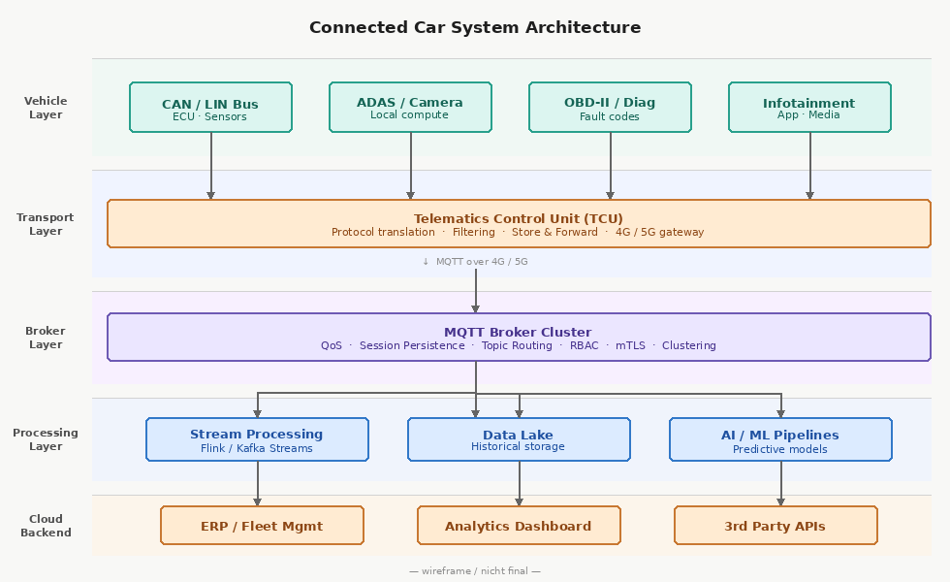The image size is (950, 582).
Task: Click the App · Media subtitle
Action: point(808,115)
